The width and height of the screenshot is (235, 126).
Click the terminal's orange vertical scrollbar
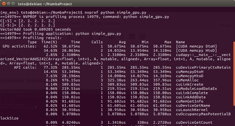[234, 74]
